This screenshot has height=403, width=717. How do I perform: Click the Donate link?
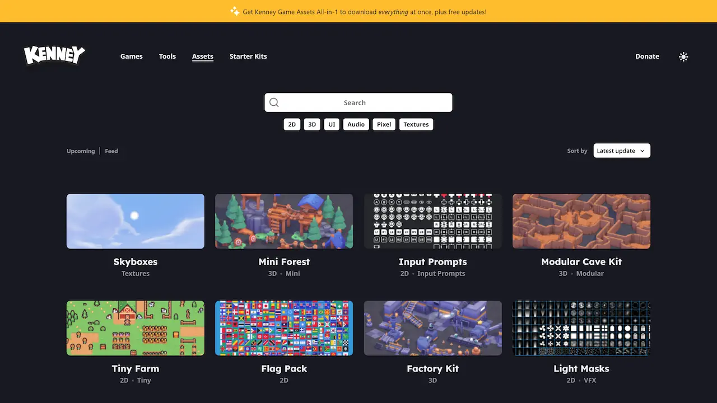click(x=647, y=57)
